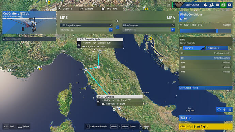Image resolution: width=235 pixels, height=132 pixels.
Task: Click the landing airplane icon in LIRA tooltip
Action: (x=98, y=102)
